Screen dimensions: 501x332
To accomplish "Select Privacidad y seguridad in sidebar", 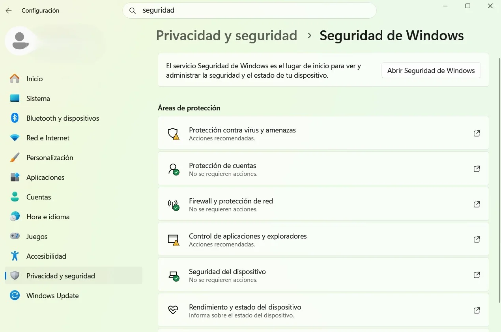I will pos(73,276).
